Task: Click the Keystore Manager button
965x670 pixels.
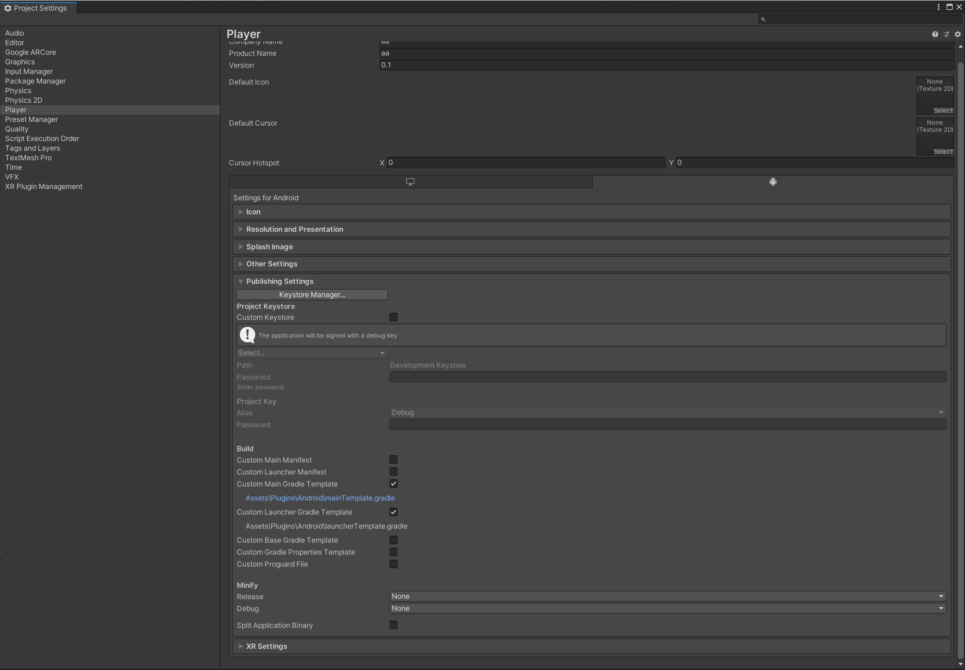Action: coord(312,295)
